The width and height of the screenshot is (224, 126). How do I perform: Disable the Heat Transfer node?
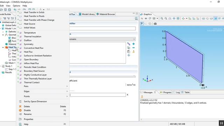point(27,111)
